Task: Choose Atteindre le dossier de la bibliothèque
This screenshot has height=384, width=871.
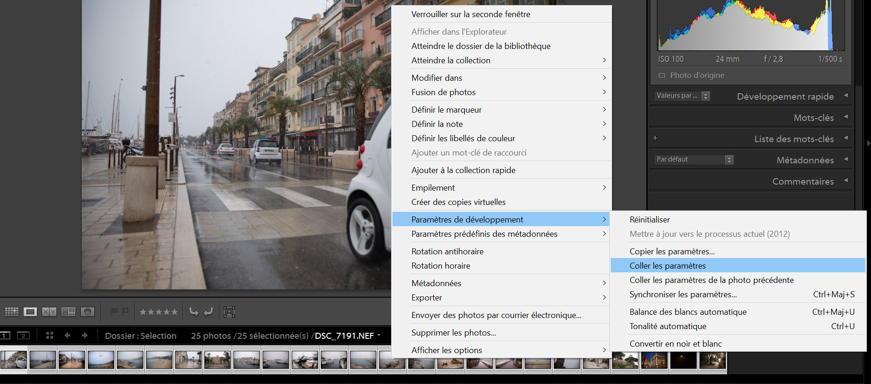Action: [502, 46]
